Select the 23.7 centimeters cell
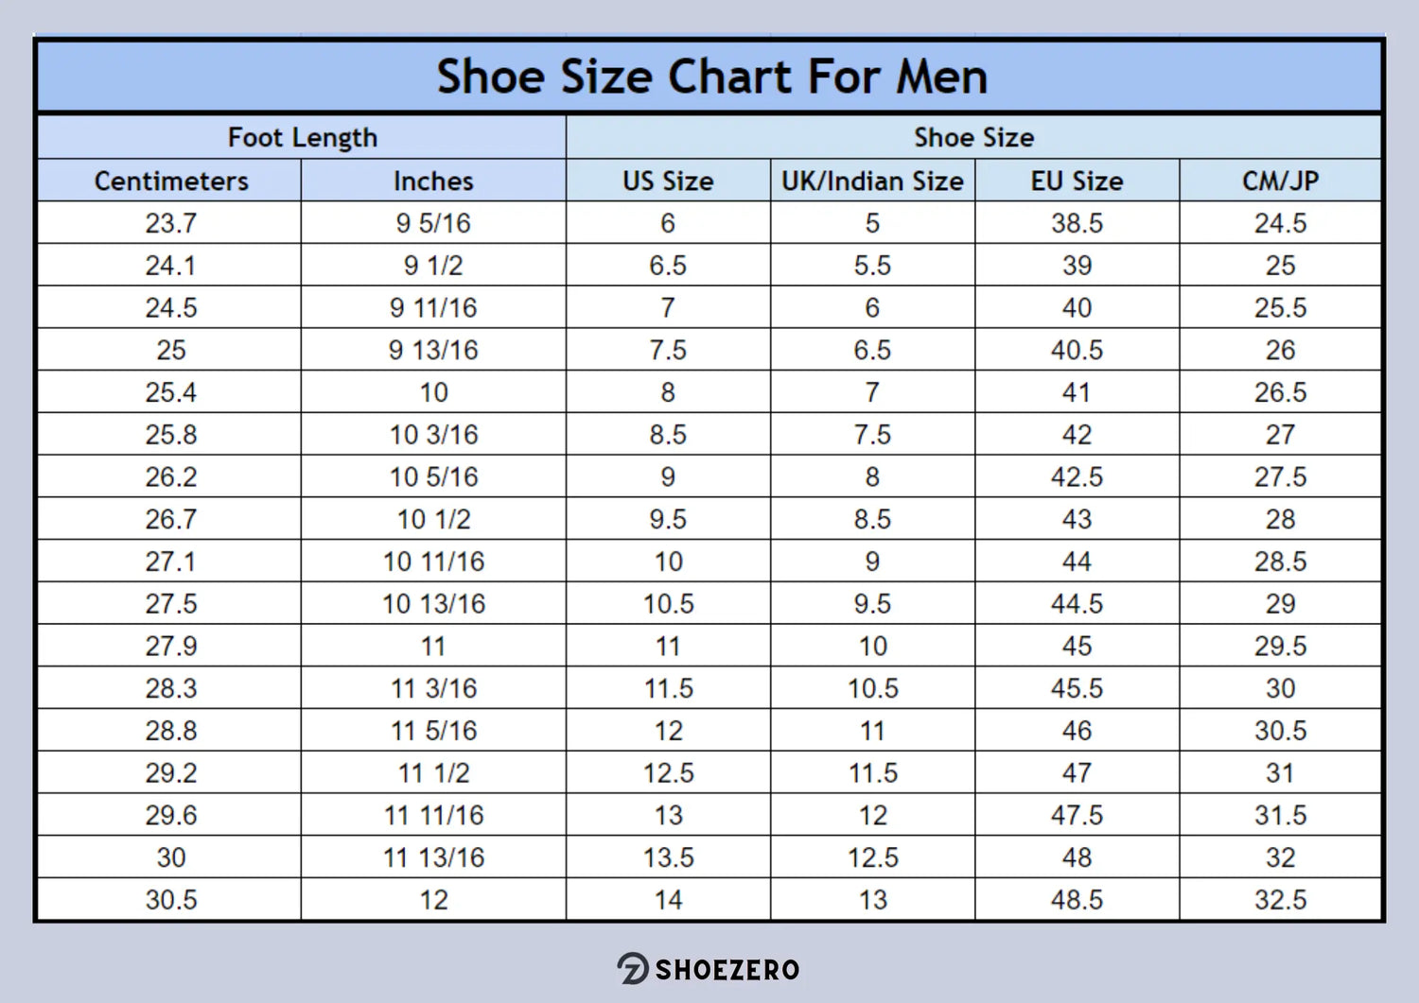This screenshot has height=1003, width=1419. [171, 223]
